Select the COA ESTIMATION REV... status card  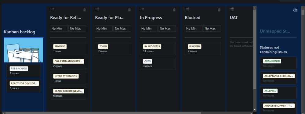68,63
